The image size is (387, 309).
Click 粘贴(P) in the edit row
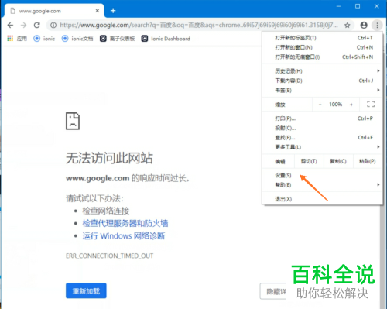pos(368,161)
